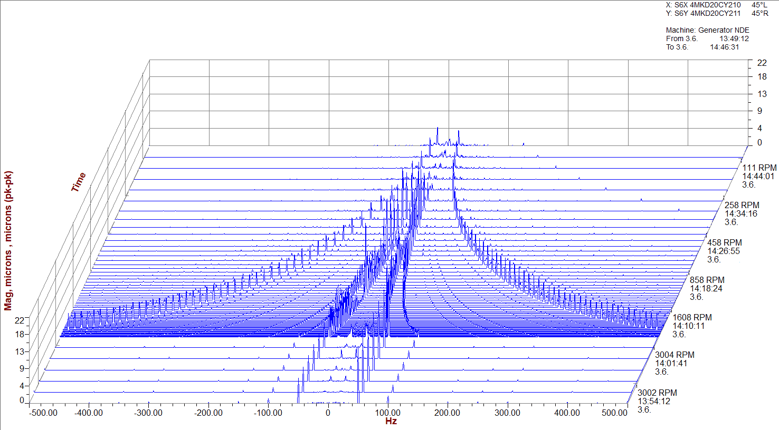The height and width of the screenshot is (430, 779).
Task: Click the '45°L' probe angle label
Action: 759,5
